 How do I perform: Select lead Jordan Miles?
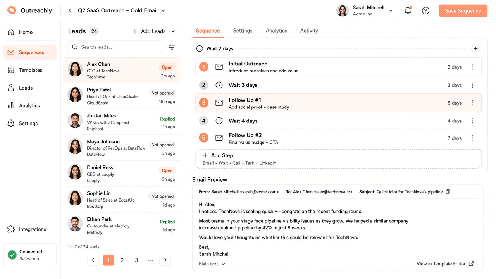click(122, 122)
